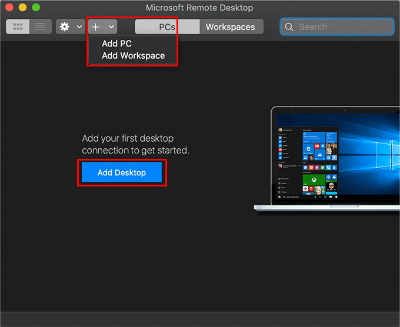This screenshot has width=400, height=327.
Task: Switch to grid (thumbnail) view
Action: tap(18, 27)
